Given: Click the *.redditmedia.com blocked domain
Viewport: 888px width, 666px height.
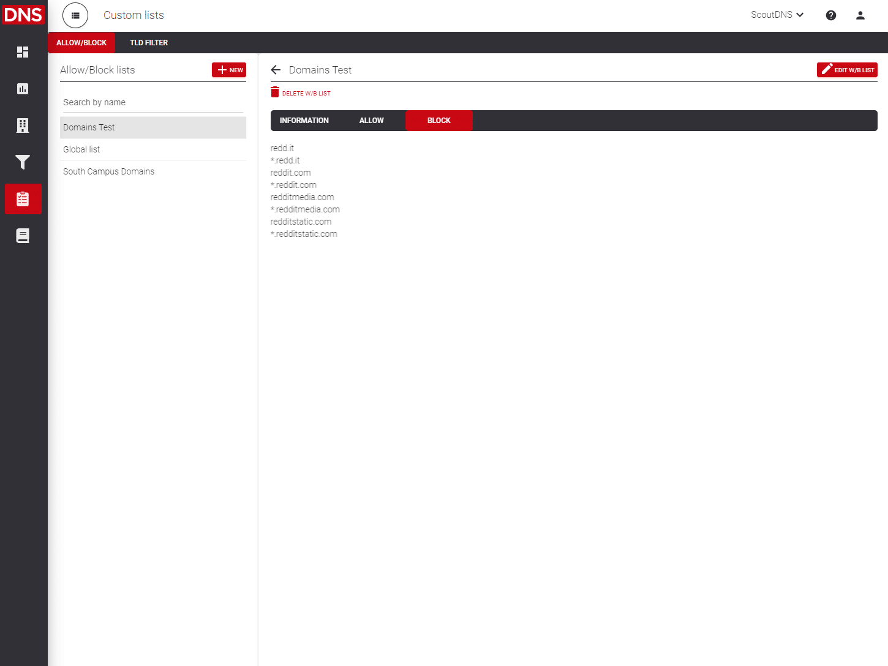Looking at the screenshot, I should tap(305, 209).
